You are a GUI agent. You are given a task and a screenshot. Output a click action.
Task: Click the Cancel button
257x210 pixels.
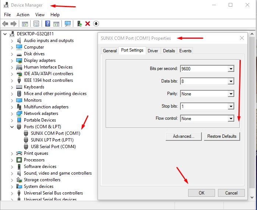coord(231,193)
